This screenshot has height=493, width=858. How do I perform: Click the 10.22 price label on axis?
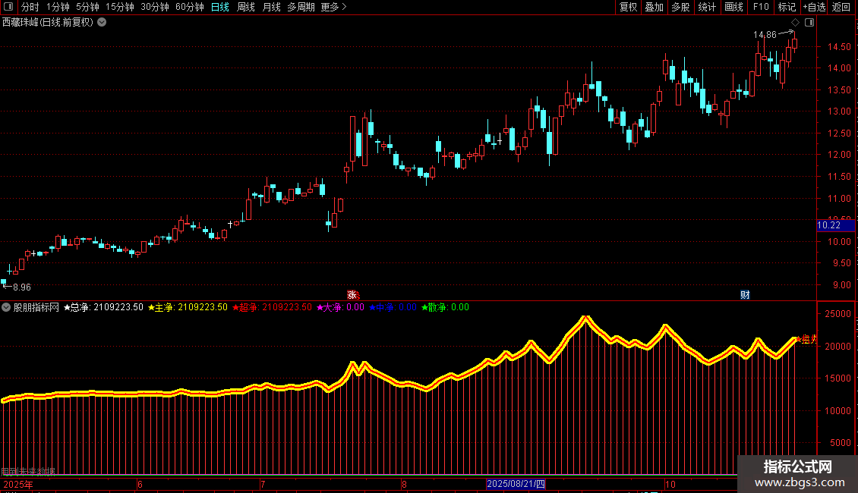(835, 225)
